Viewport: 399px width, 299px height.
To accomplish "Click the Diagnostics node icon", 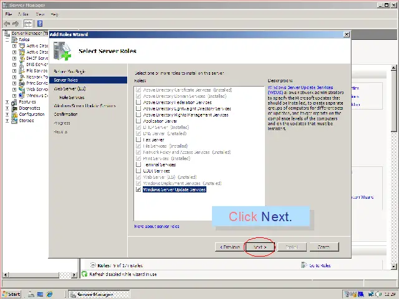I will [x=14, y=108].
